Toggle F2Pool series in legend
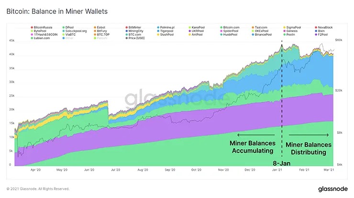Screen dimensions: 354x198 pyautogui.click(x=321, y=34)
